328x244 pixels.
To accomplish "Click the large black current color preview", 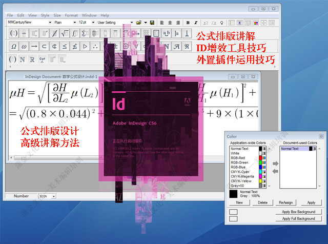I will point(233,194).
